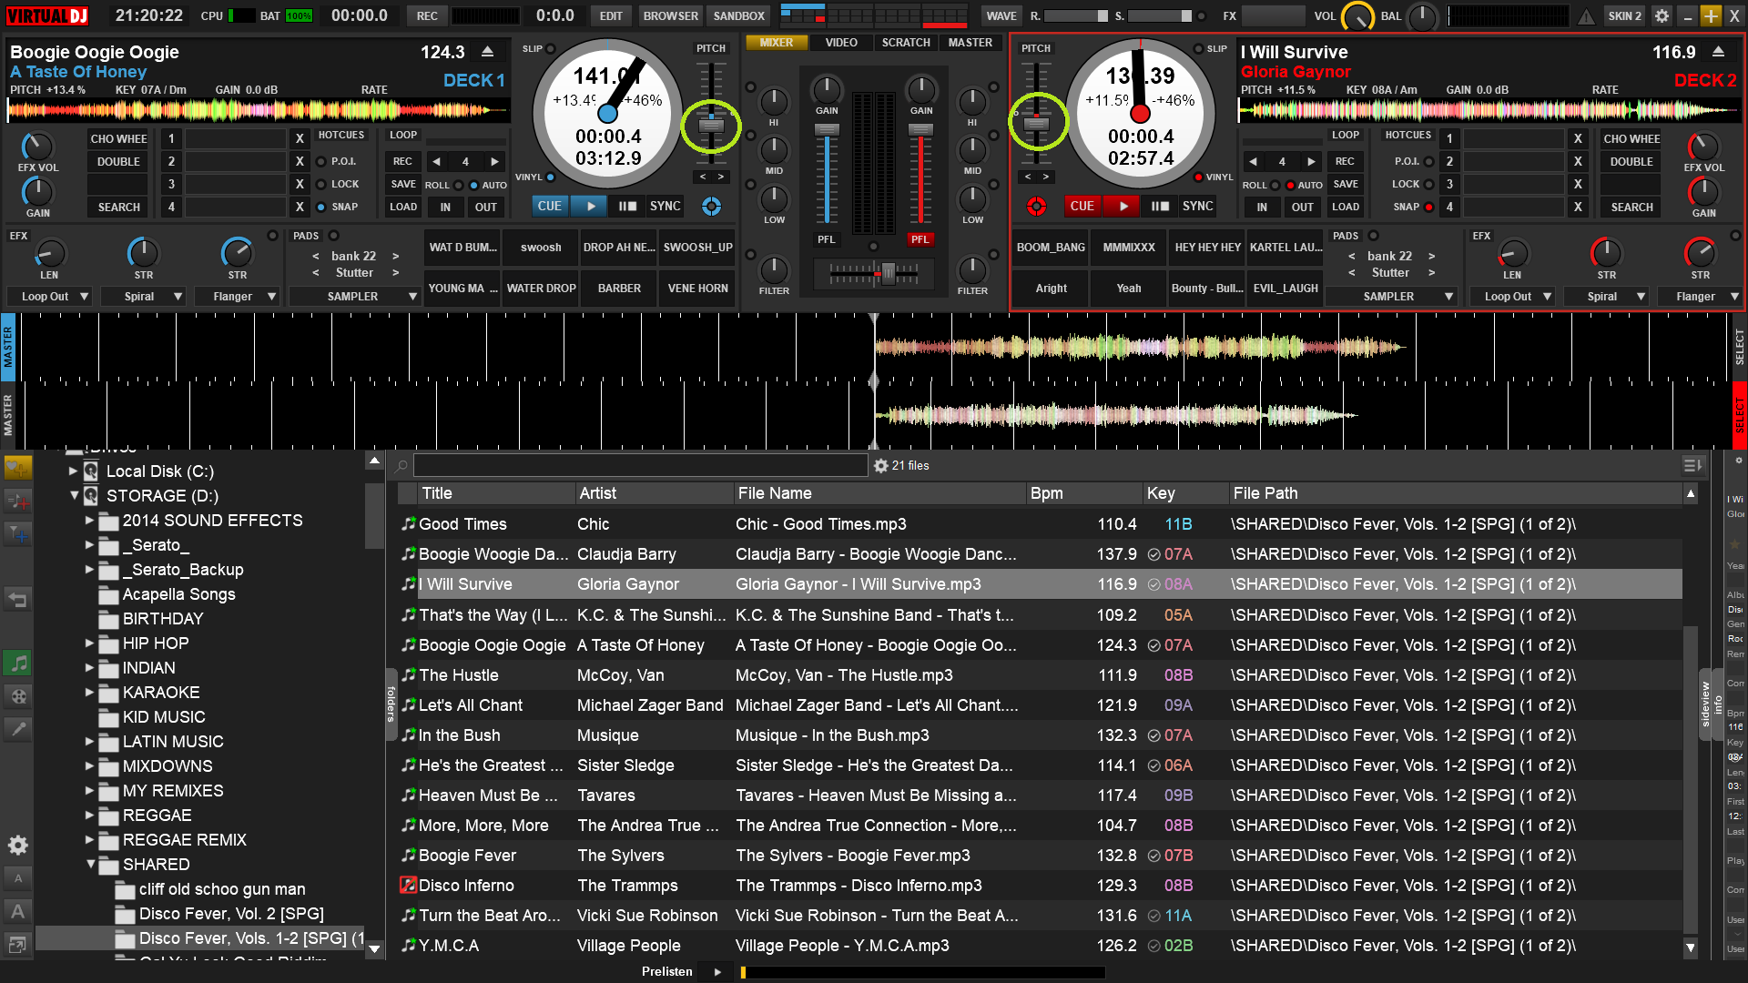Open settings gear in top bar
Image resolution: width=1748 pixels, height=983 pixels.
pyautogui.click(x=1662, y=15)
